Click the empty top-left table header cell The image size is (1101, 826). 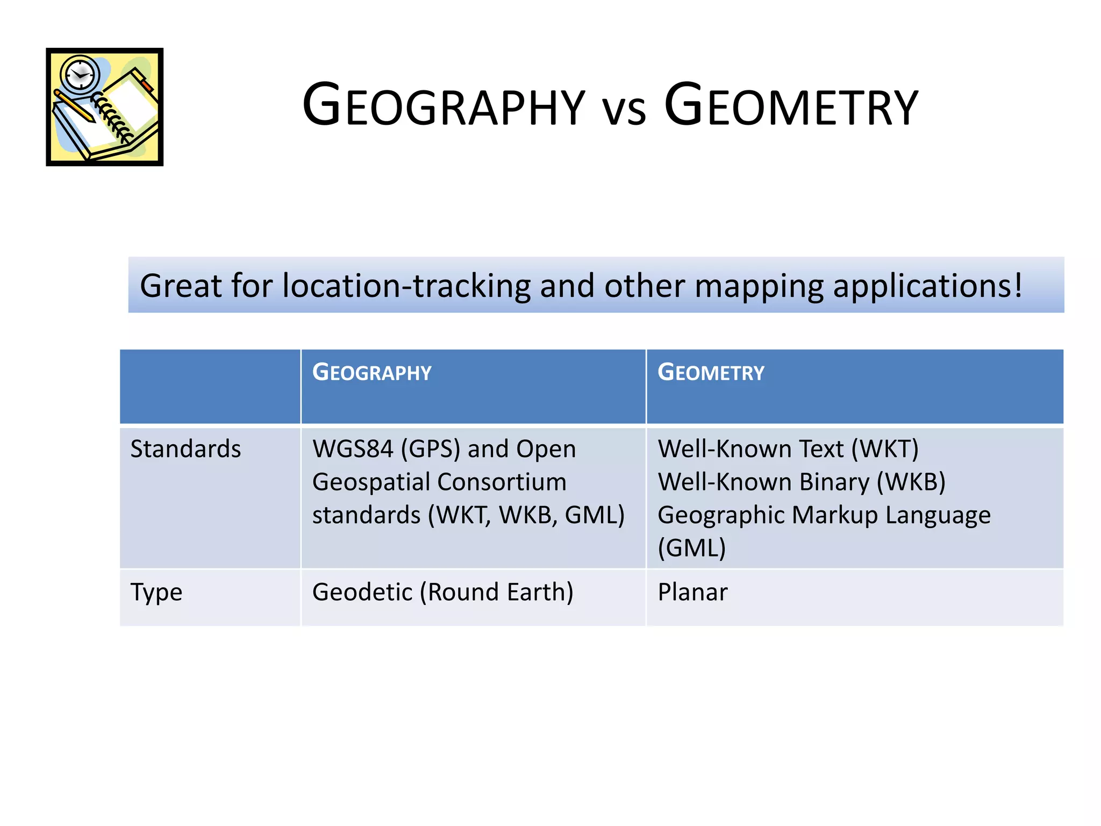tap(210, 386)
